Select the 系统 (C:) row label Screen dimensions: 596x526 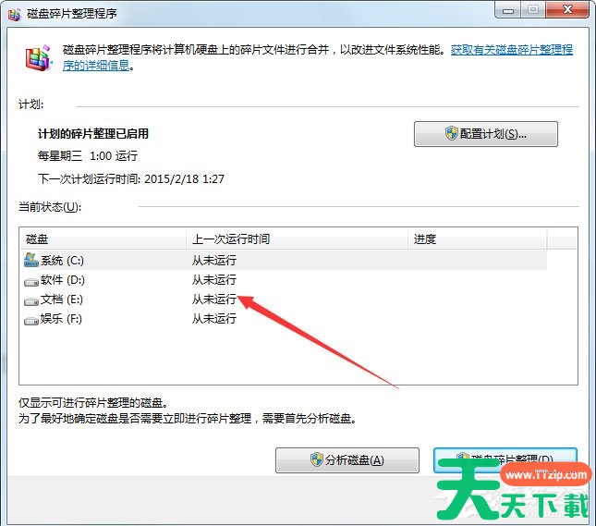pyautogui.click(x=62, y=261)
